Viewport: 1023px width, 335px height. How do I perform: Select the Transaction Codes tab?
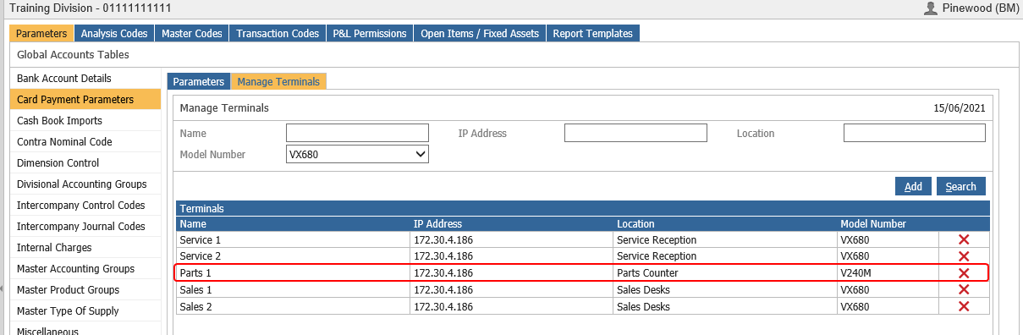click(278, 34)
